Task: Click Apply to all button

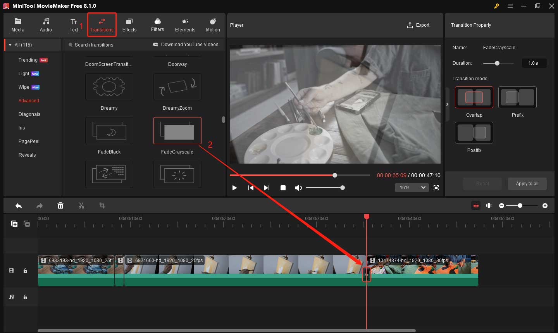Action: (527, 184)
